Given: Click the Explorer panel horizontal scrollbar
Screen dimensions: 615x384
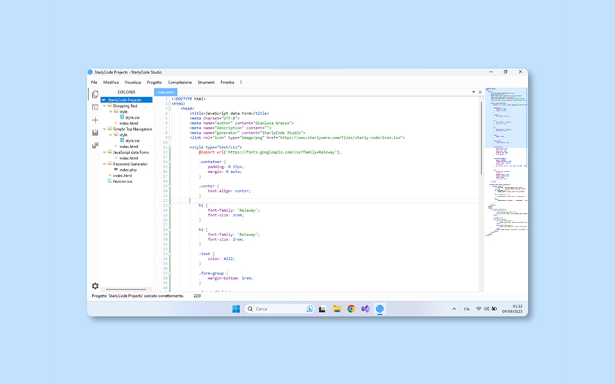Looking at the screenshot, I should [x=126, y=289].
